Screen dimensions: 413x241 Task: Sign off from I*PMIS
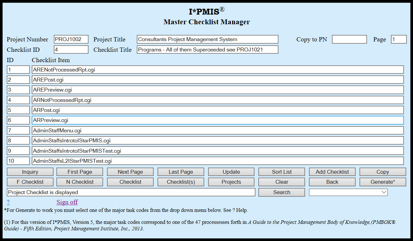(x=67, y=202)
